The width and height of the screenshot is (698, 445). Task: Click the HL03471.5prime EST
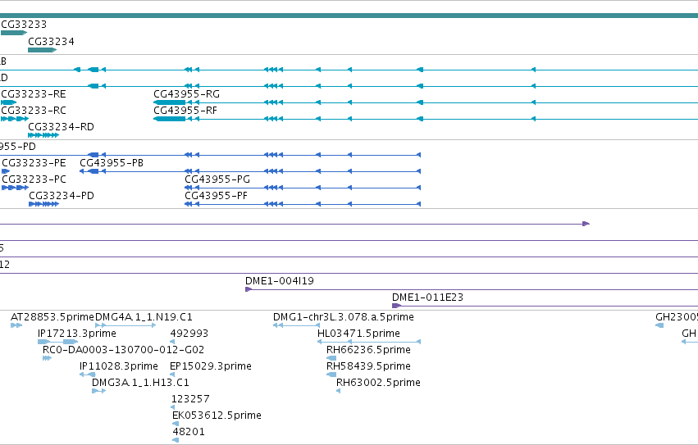(x=369, y=342)
